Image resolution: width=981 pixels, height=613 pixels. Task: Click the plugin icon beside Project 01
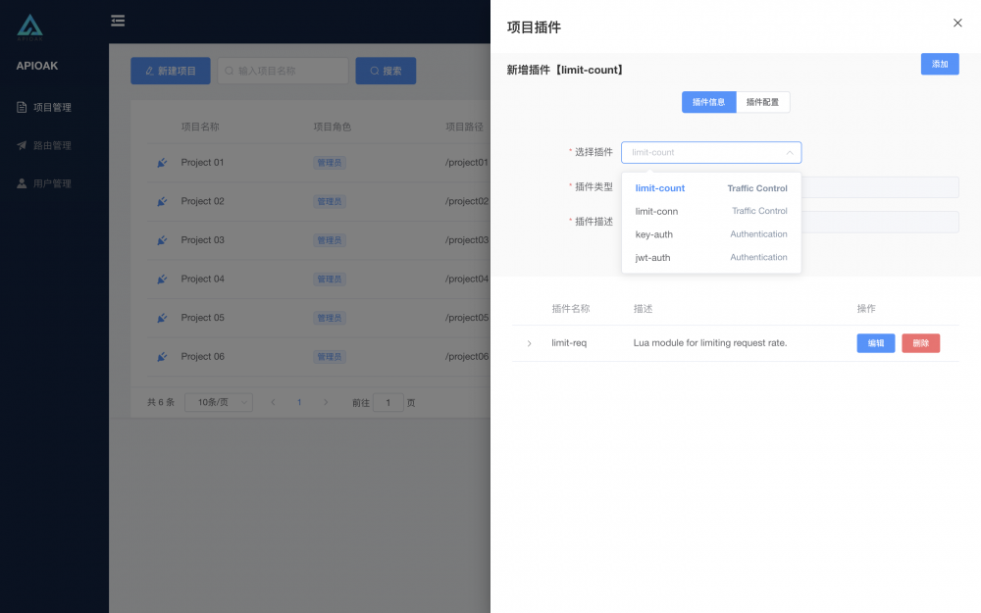pyautogui.click(x=161, y=163)
